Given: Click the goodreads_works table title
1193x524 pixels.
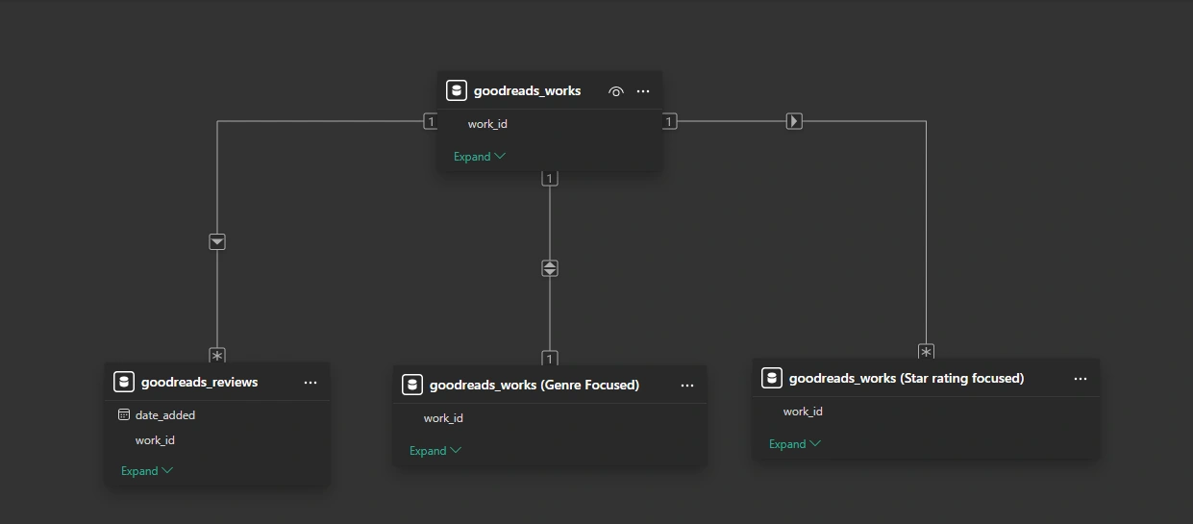Looking at the screenshot, I should pos(527,91).
